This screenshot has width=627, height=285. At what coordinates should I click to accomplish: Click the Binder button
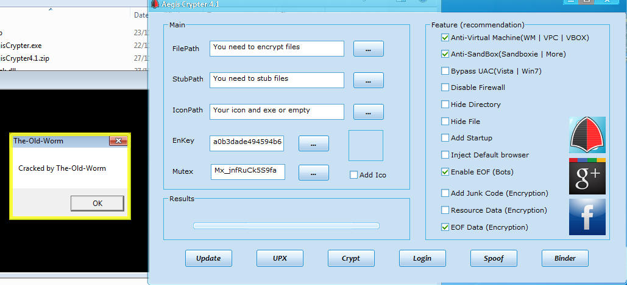(x=565, y=258)
